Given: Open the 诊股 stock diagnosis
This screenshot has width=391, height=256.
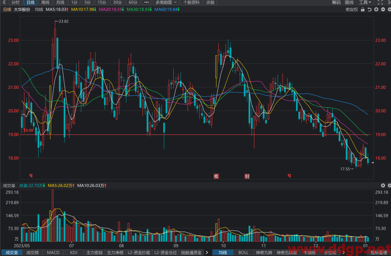Looking at the screenshot, I should (x=210, y=2).
